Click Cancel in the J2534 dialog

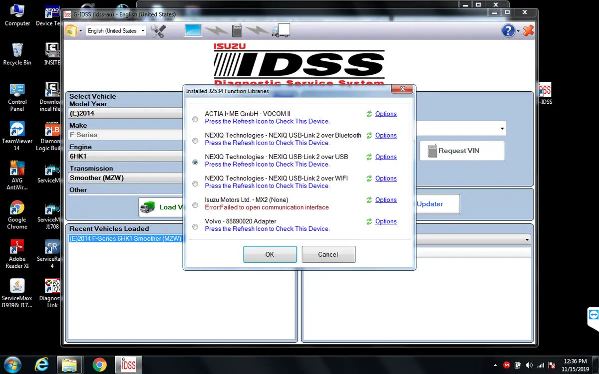[x=328, y=254]
